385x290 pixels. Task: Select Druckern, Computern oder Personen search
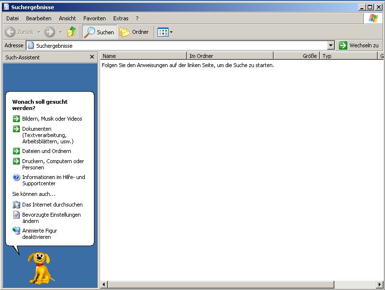point(53,164)
